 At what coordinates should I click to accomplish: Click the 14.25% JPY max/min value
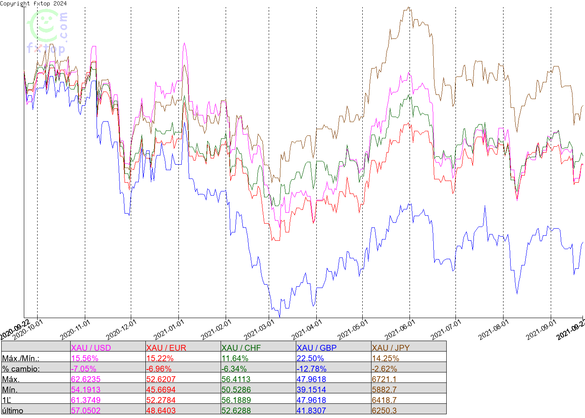click(x=386, y=359)
